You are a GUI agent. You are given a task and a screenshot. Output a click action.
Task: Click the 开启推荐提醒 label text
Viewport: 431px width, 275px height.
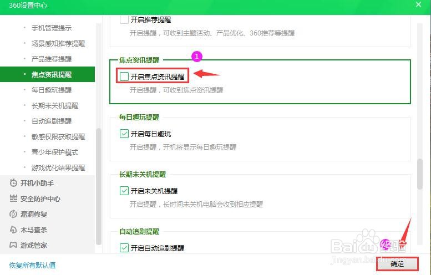[x=151, y=20]
